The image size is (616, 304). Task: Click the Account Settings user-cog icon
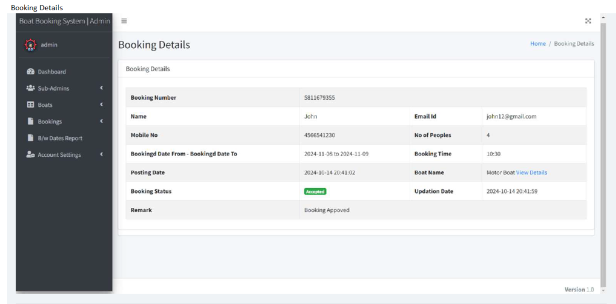pyautogui.click(x=31, y=154)
